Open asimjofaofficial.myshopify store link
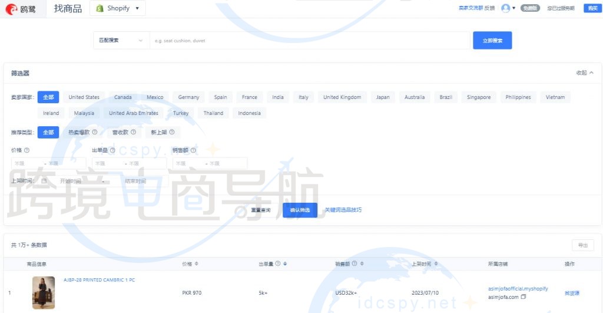603x313 pixels. 518,288
